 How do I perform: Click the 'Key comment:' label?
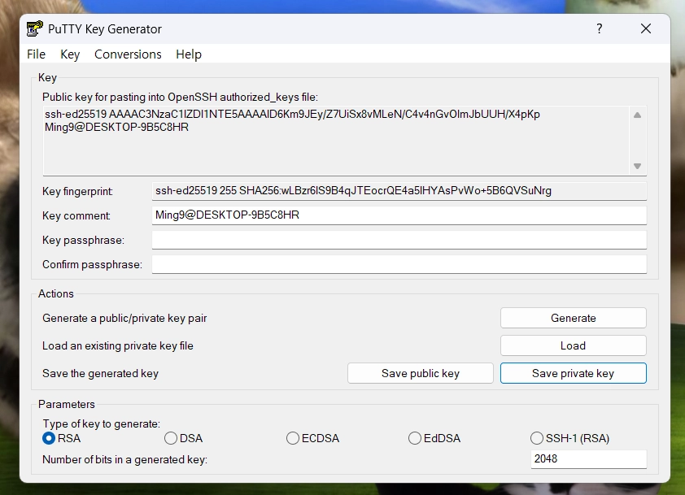pyautogui.click(x=76, y=215)
